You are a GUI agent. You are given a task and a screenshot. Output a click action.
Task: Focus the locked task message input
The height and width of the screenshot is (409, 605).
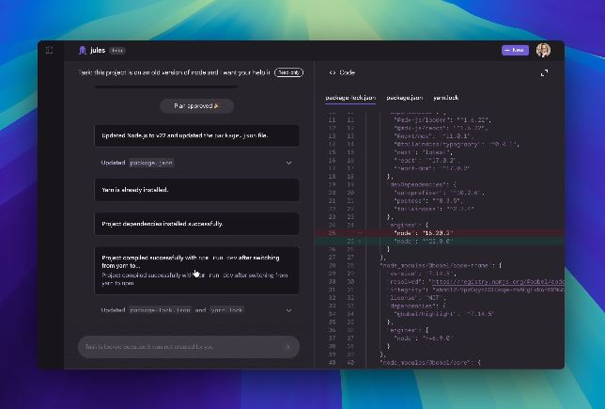189,347
